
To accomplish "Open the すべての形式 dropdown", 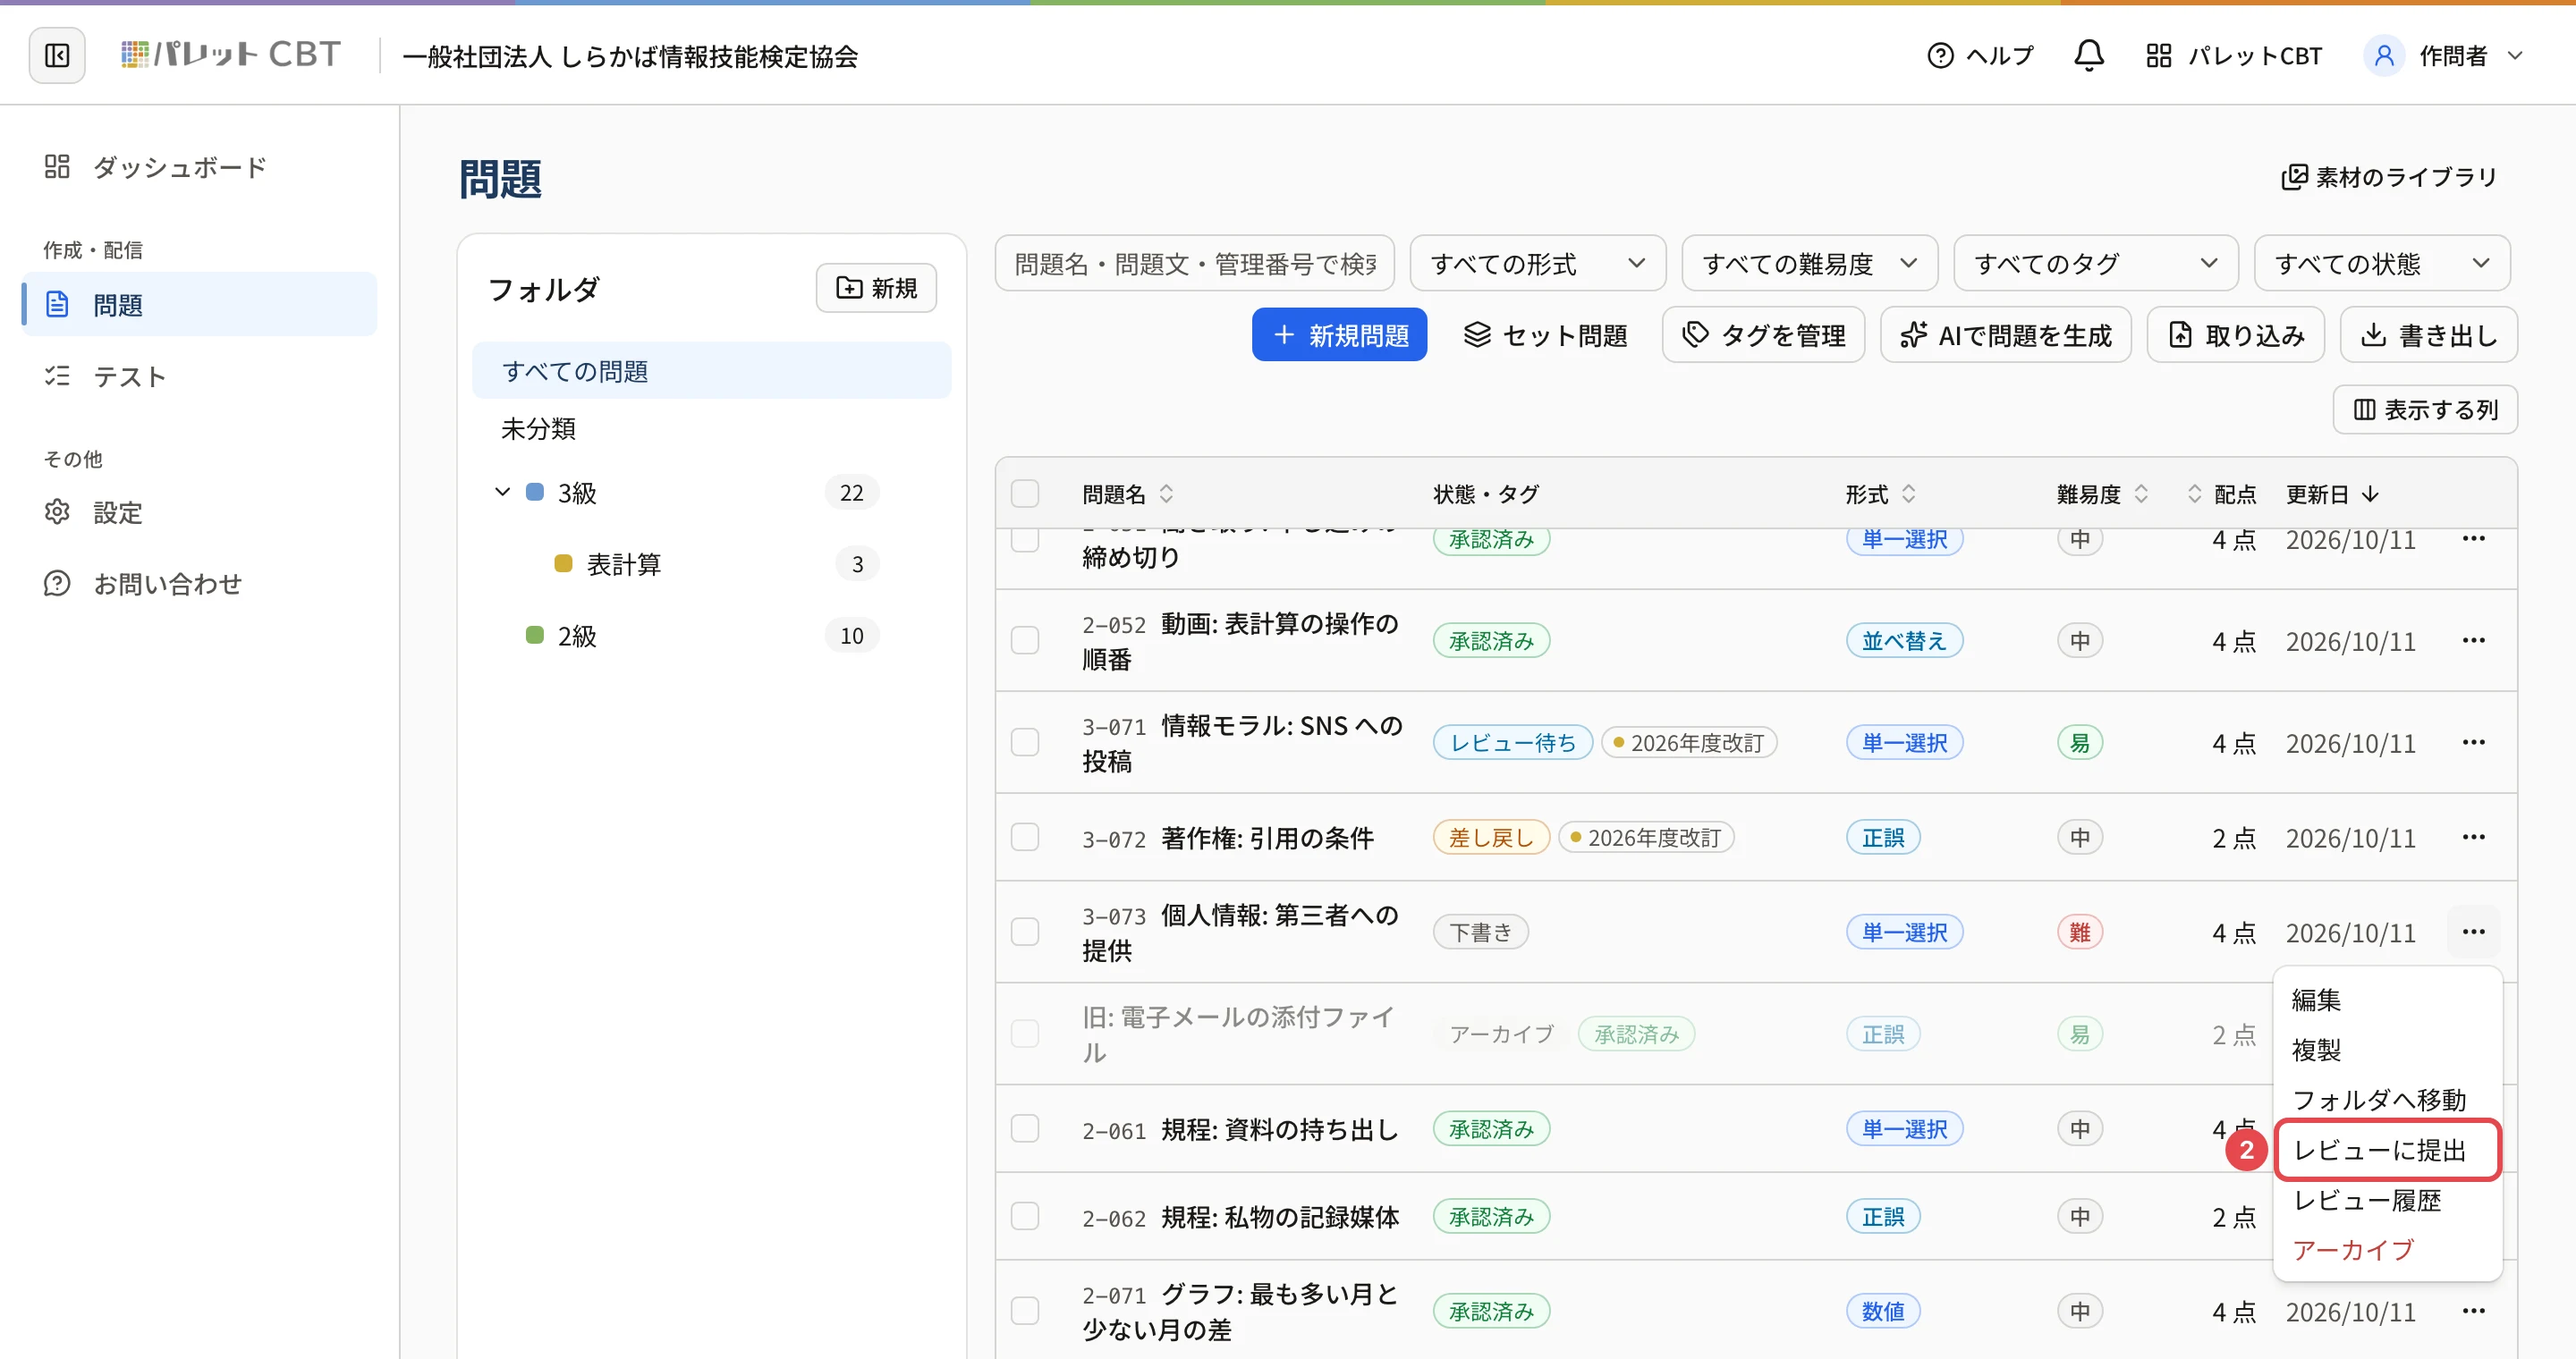I will pyautogui.click(x=1537, y=263).
